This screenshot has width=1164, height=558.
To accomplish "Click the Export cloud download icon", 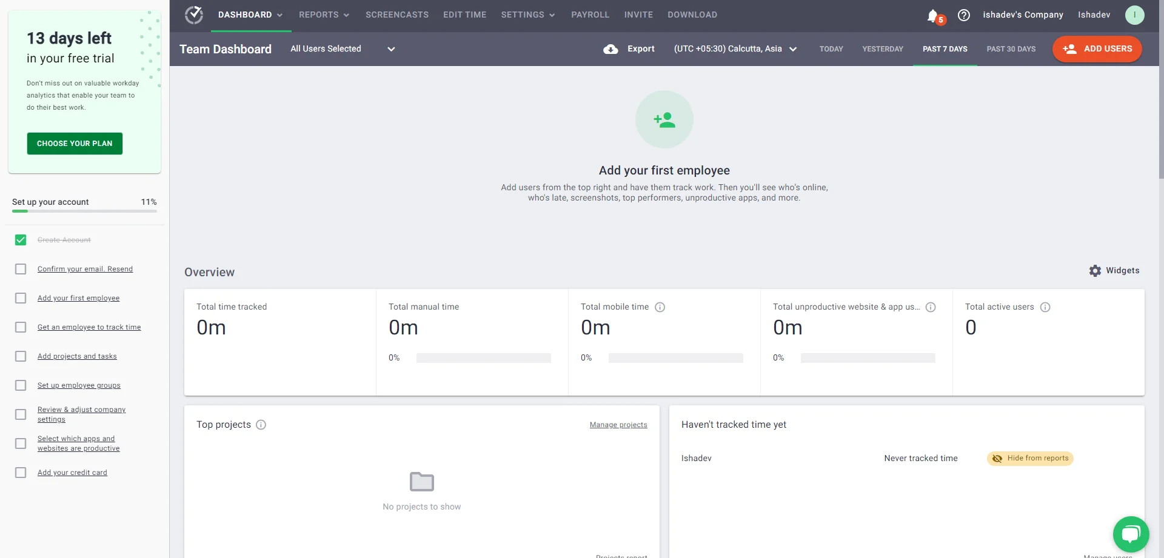I will tap(610, 49).
